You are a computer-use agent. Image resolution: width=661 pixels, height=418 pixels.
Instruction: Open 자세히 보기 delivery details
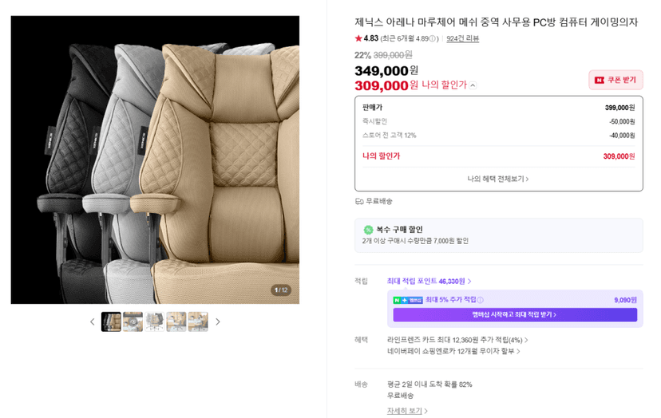[x=407, y=411]
